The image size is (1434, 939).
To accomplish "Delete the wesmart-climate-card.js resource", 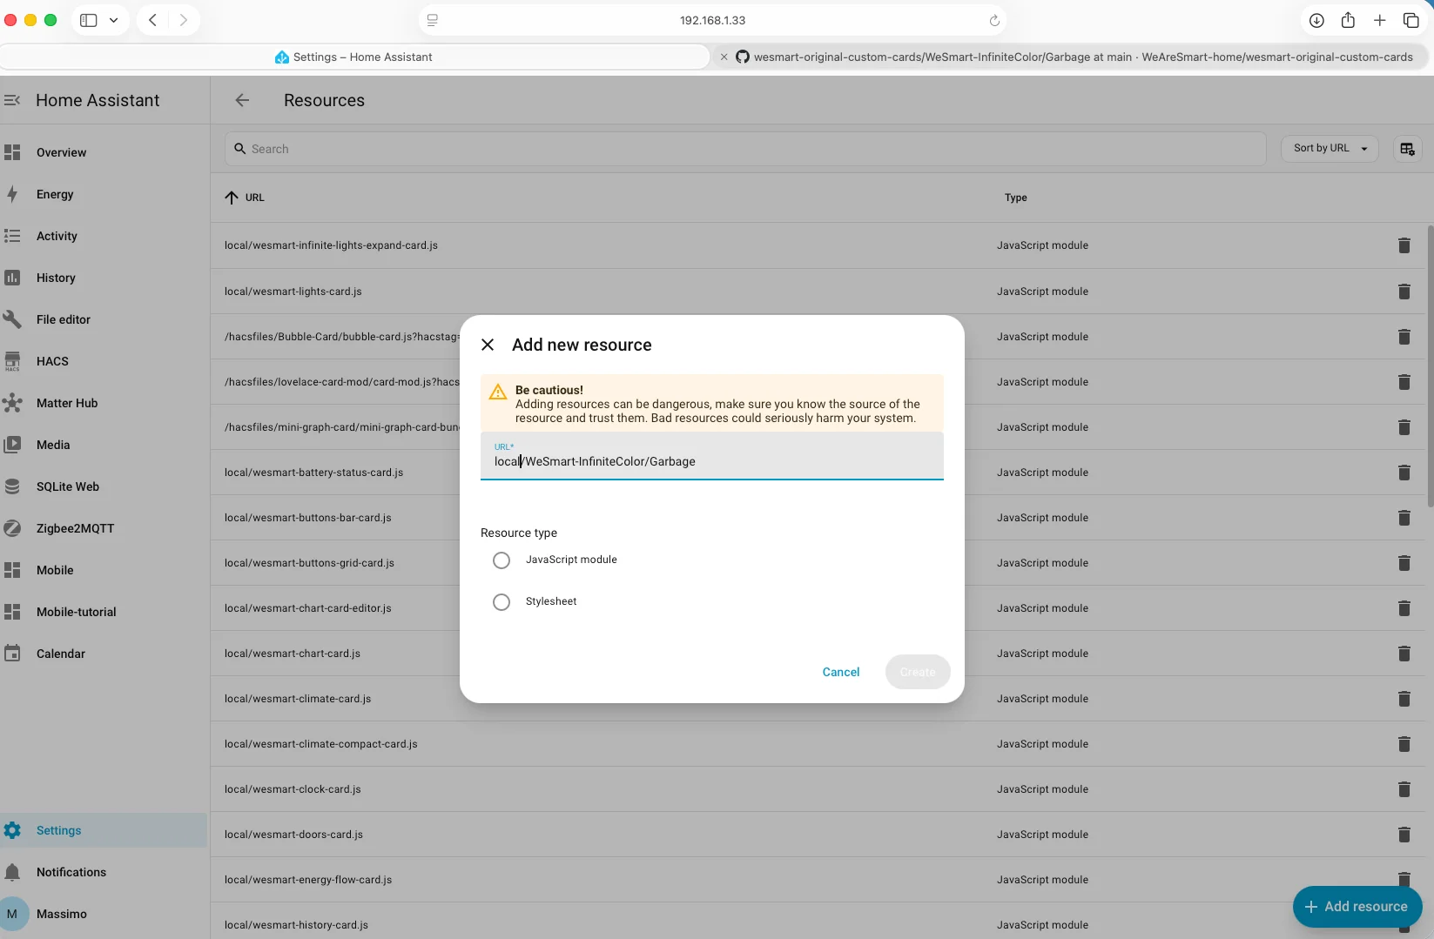I will coord(1404,699).
